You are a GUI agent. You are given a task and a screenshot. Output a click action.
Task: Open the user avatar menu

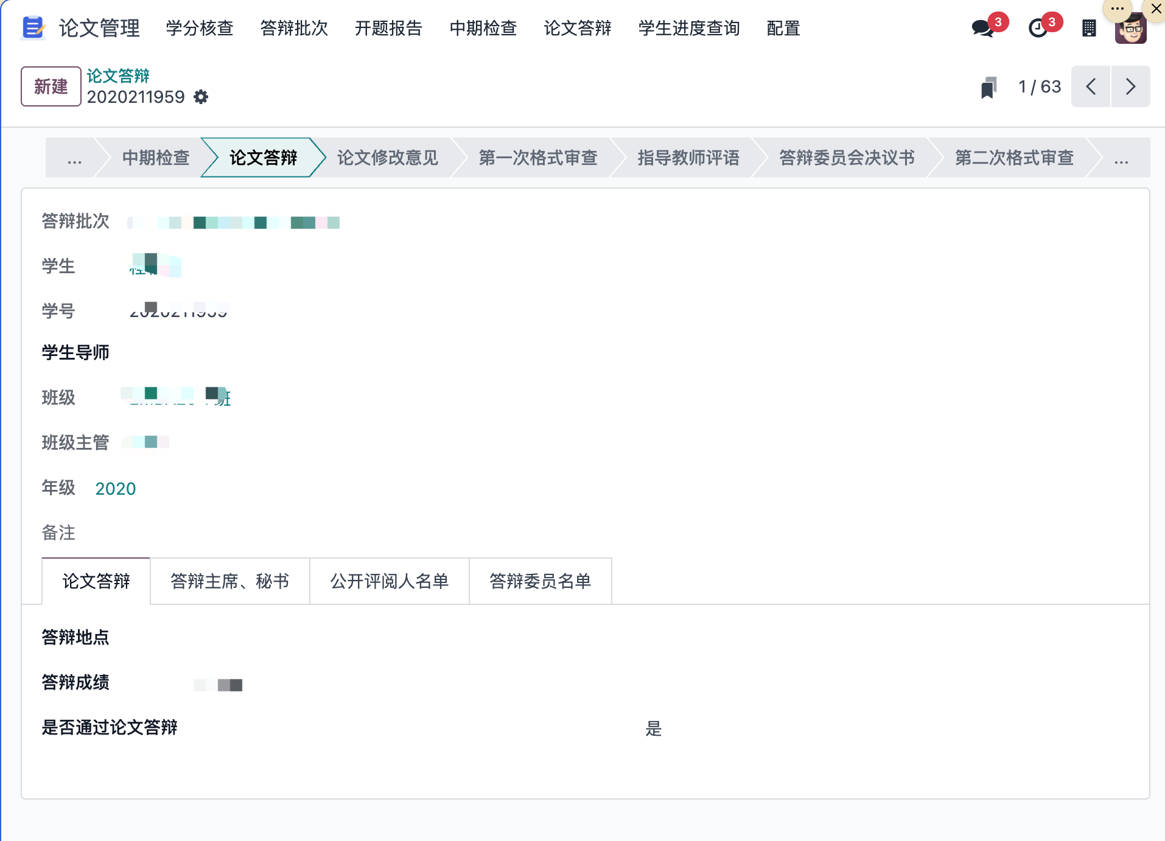(x=1130, y=30)
